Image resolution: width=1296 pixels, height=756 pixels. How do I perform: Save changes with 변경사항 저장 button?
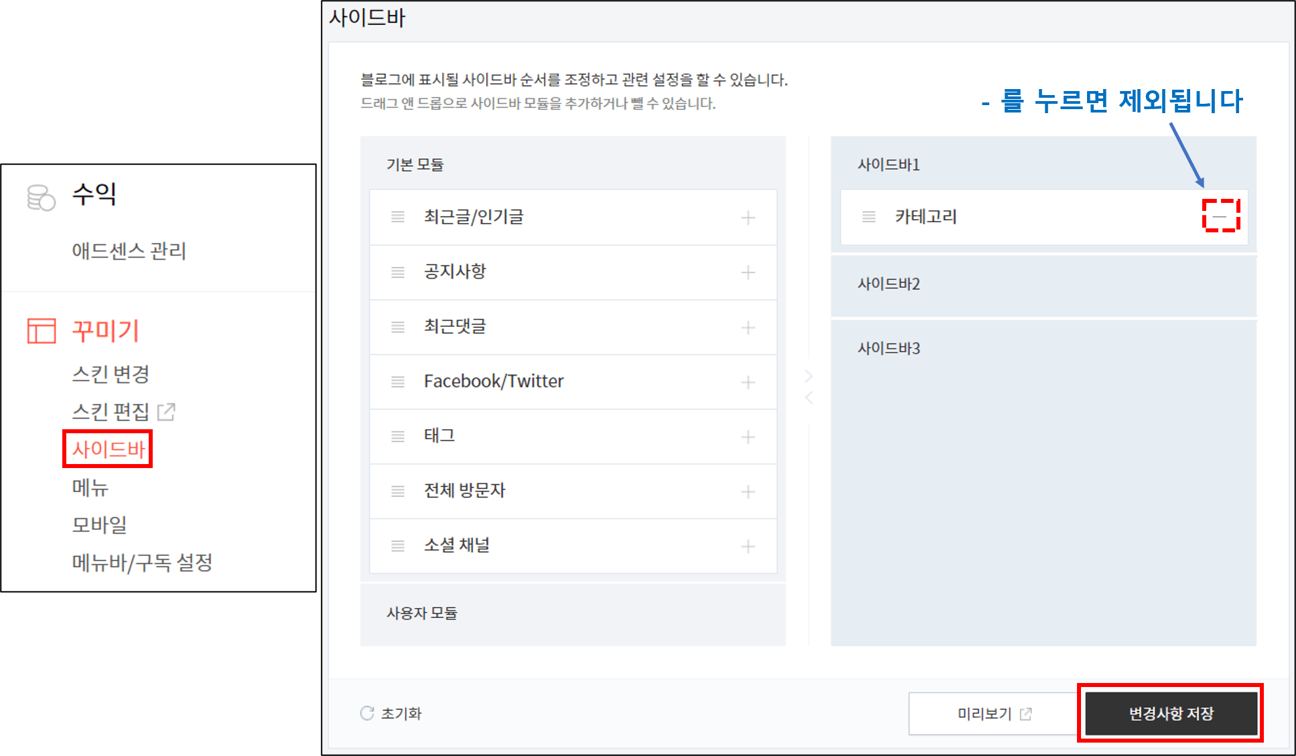(1171, 714)
